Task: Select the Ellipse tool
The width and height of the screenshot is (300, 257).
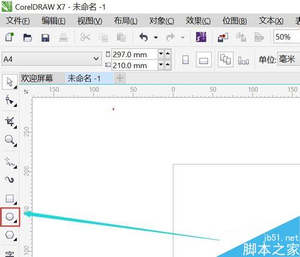Action: [x=10, y=217]
